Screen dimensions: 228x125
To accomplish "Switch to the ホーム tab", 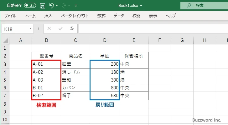I will click(x=30, y=16).
